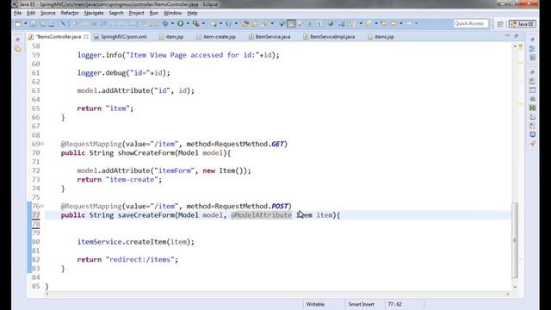Open the Help menu
Viewport: 551px width, 310px height.
[192, 13]
